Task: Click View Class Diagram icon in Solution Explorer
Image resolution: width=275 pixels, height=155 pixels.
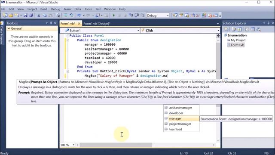Action: point(259,29)
